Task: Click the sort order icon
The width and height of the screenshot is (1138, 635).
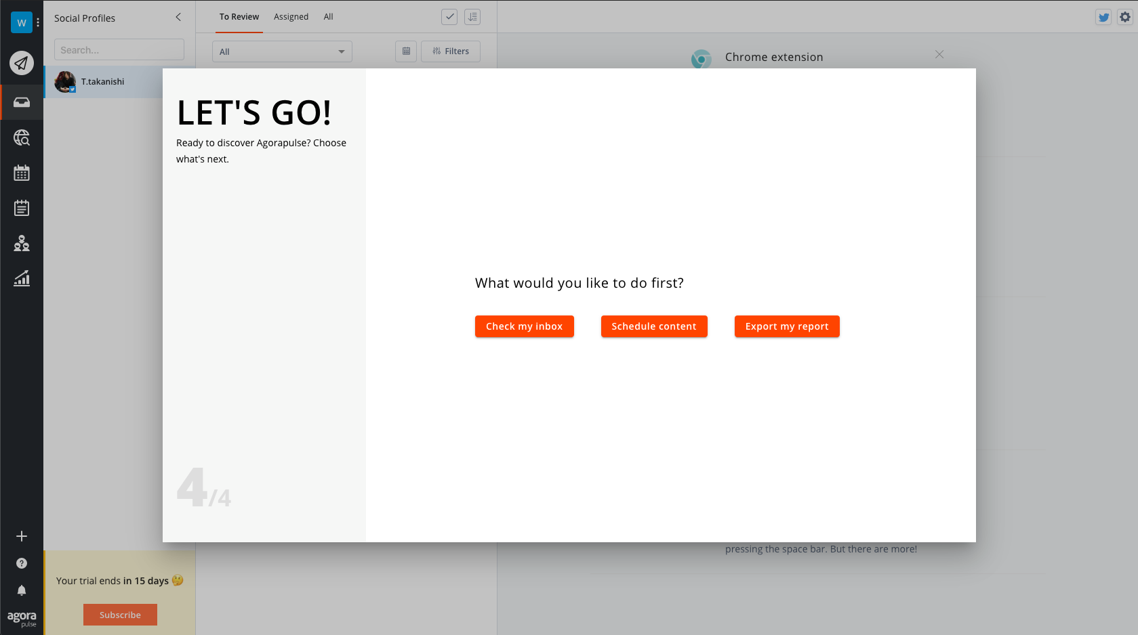Action: (472, 17)
